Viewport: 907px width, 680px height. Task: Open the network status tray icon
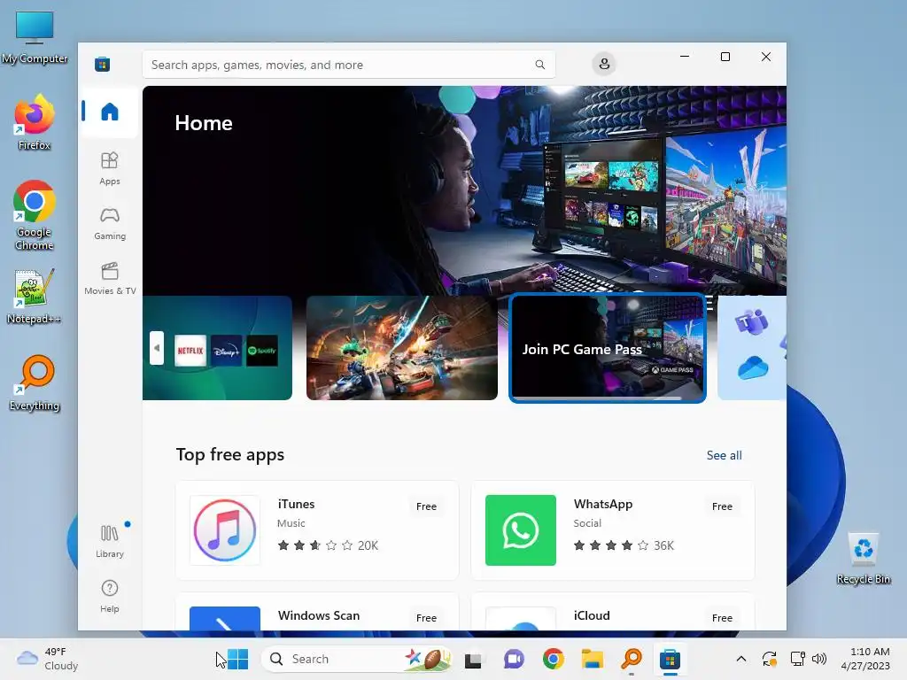pos(798,659)
